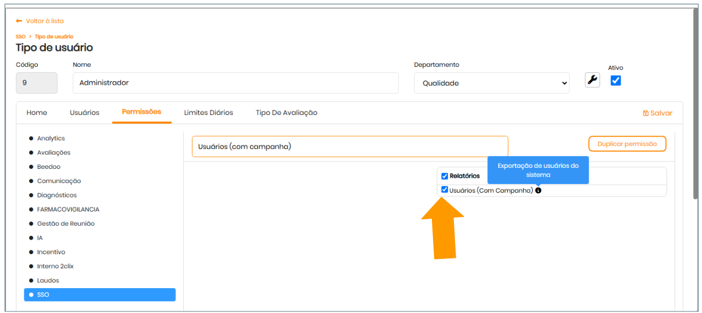
Task: Click the permission search field
Action: (x=350, y=146)
